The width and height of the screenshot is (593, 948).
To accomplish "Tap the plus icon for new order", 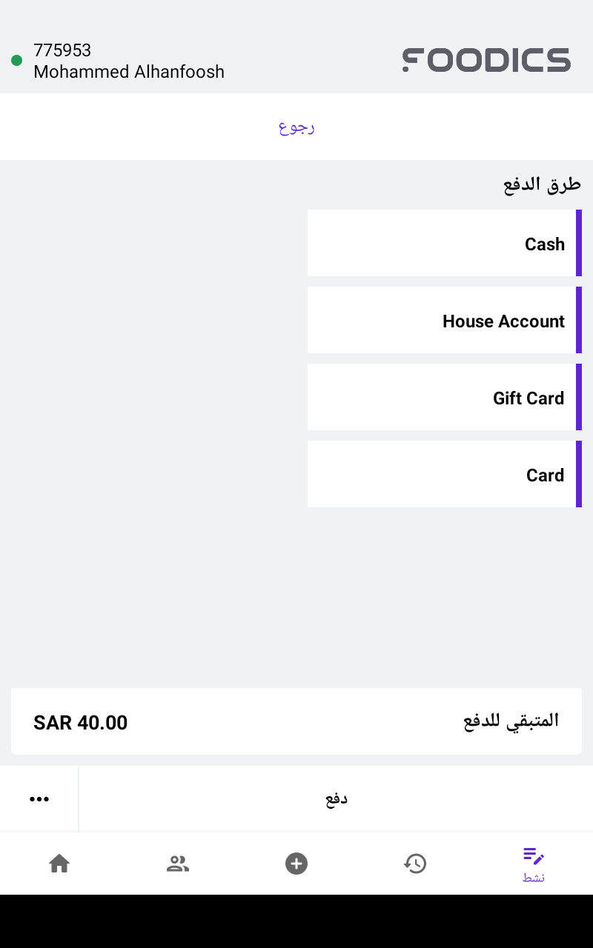I will [x=296, y=864].
